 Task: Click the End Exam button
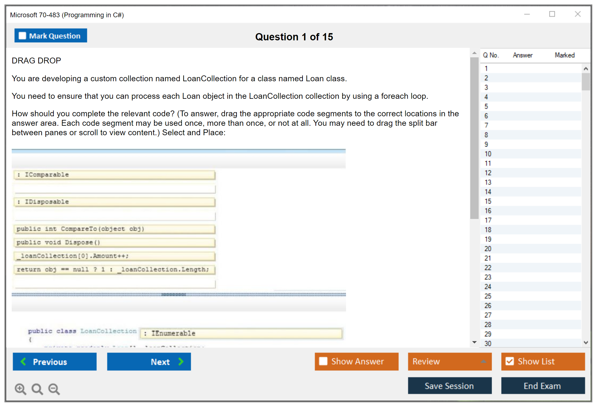[x=542, y=386]
